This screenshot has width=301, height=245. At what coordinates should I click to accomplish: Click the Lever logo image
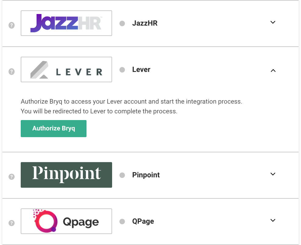[66, 69]
